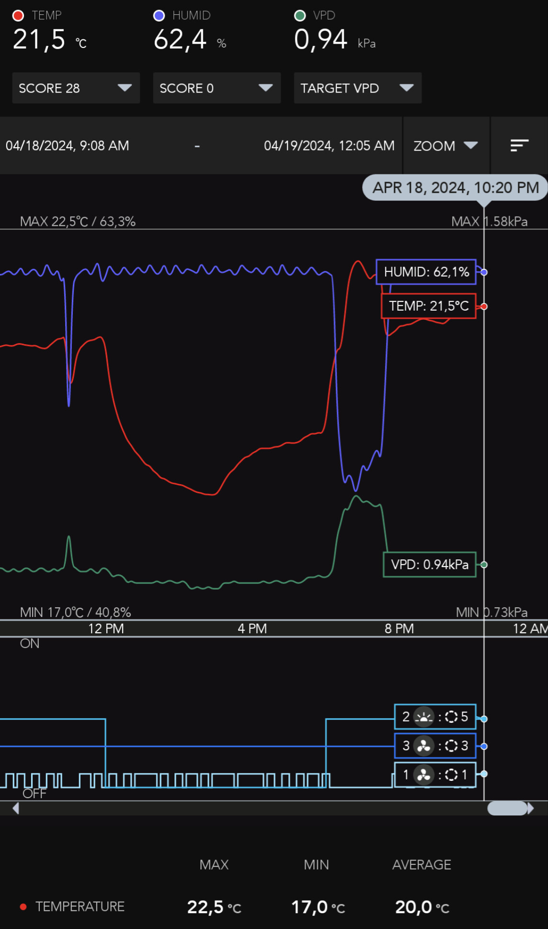Click the APR 18, 2024, 10:20 PM cursor marker
This screenshot has height=929, width=548.
coord(455,187)
